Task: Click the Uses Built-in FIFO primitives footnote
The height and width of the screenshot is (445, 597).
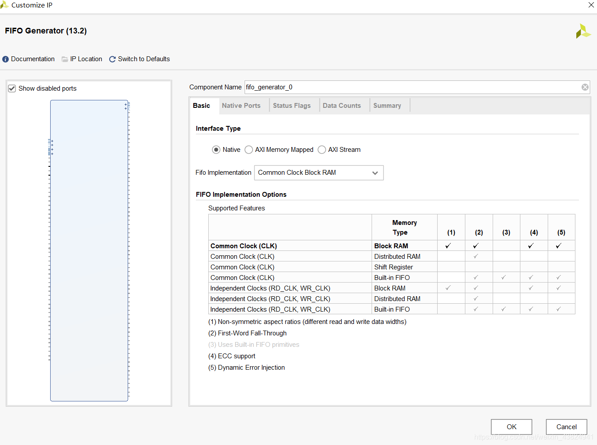Action: pyautogui.click(x=254, y=345)
